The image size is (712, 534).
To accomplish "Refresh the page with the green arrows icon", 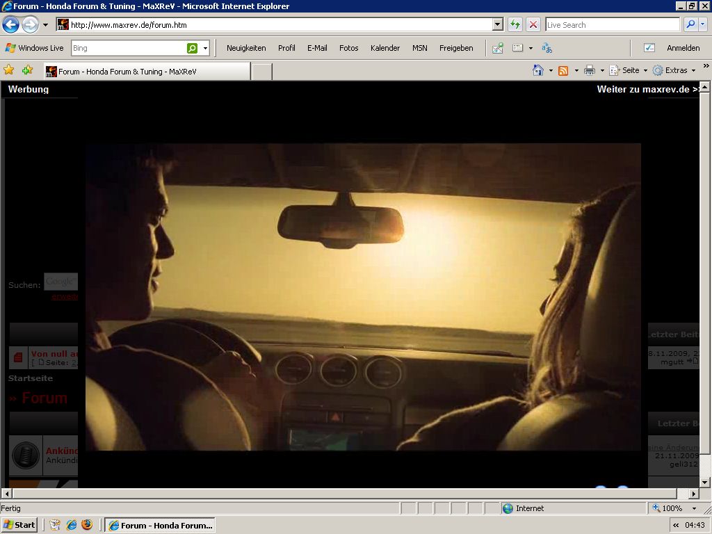I will point(515,25).
